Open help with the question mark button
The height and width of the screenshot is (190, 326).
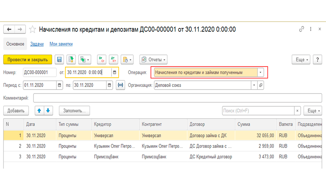coord(318,59)
